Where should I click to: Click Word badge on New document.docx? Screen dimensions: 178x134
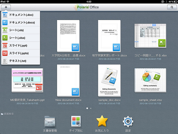click(75, 92)
